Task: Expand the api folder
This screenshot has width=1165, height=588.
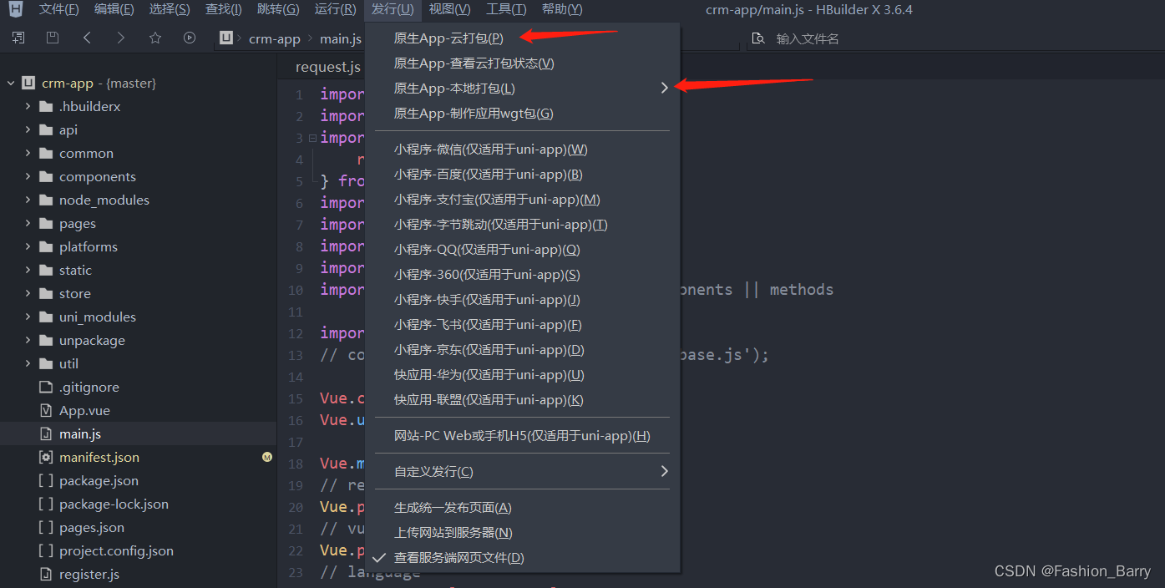Action: [28, 129]
